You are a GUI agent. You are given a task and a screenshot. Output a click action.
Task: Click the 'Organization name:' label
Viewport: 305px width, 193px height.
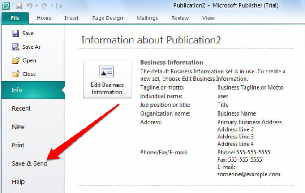[165, 113]
